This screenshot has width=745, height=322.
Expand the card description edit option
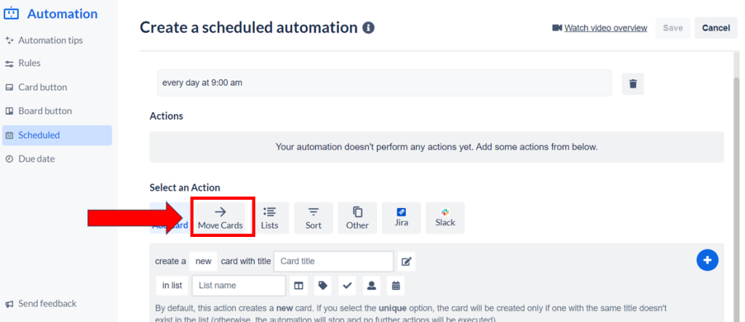[x=407, y=262]
